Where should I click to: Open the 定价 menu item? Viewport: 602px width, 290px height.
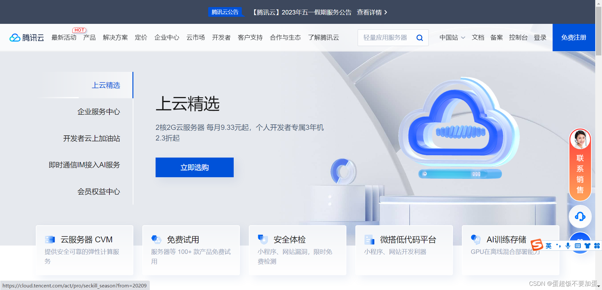point(141,38)
